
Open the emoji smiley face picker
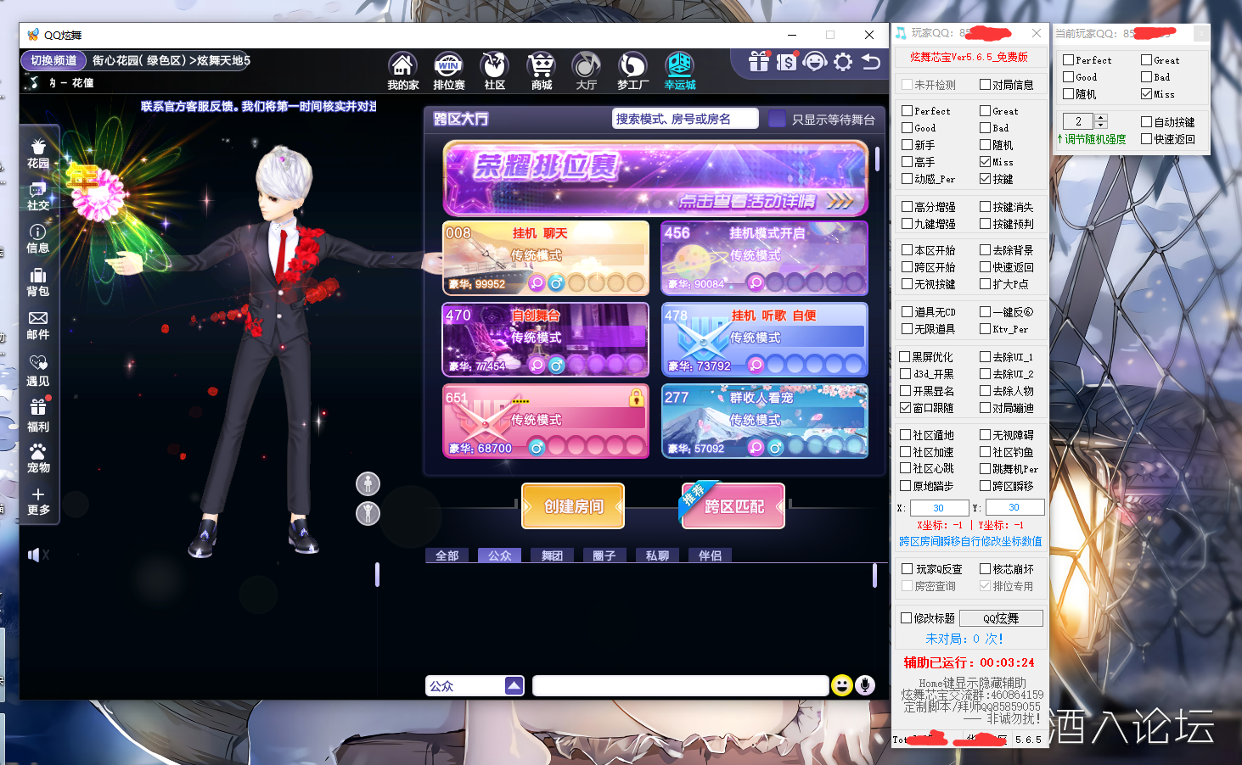point(841,685)
